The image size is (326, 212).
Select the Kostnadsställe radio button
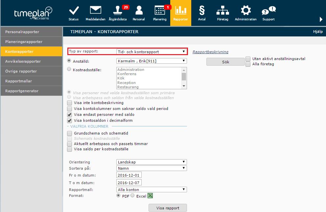tap(69, 69)
